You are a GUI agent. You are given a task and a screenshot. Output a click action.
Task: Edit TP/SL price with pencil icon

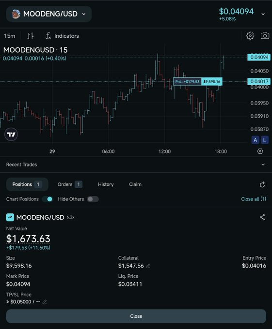(x=44, y=302)
